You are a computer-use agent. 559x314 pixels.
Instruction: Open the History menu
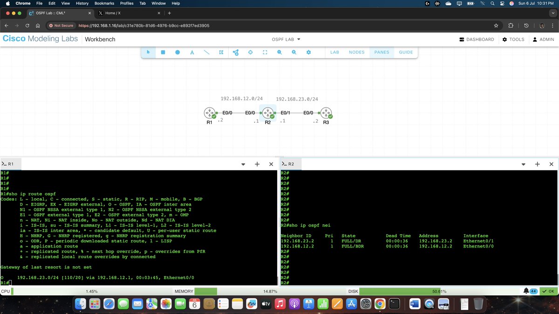[x=82, y=3]
